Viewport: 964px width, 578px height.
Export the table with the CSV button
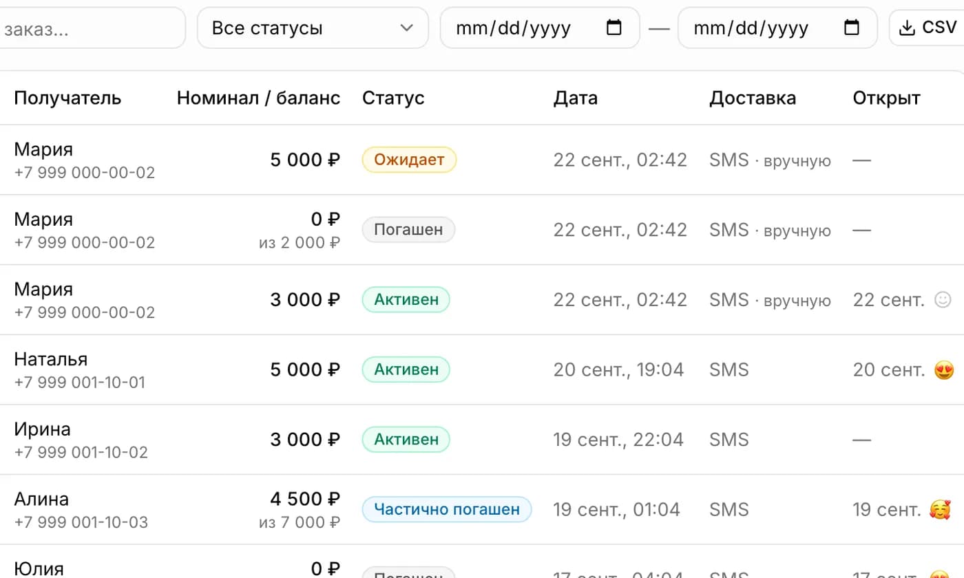pos(928,28)
